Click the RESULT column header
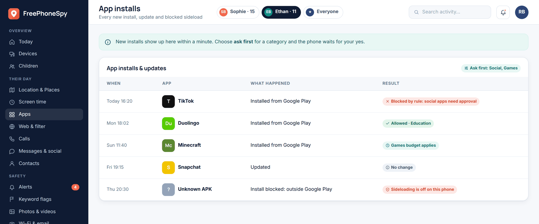Screen dimensions: 539x224 [x=391, y=83]
